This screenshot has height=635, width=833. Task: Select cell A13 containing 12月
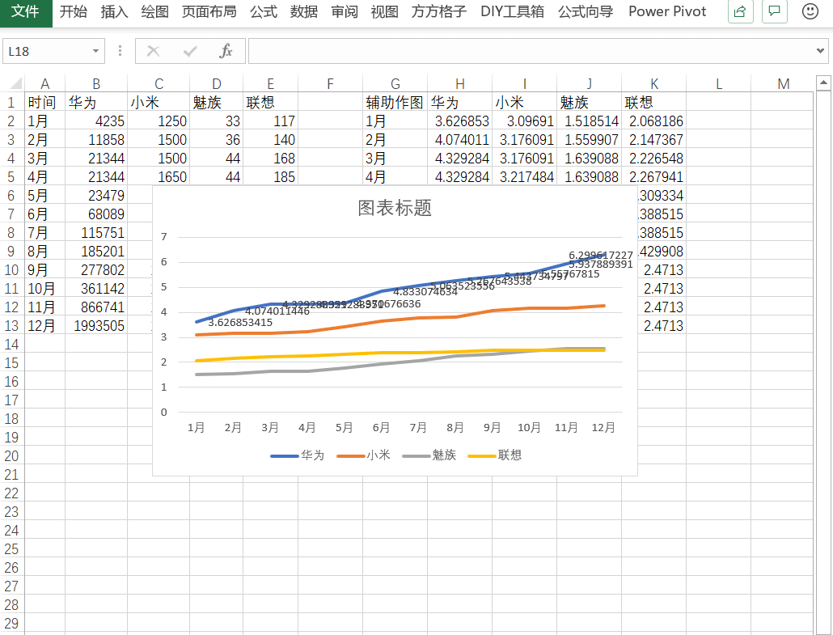[44, 325]
